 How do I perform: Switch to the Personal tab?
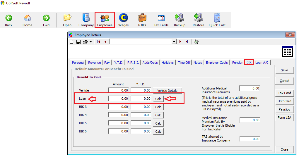pyautogui.click(x=78, y=62)
